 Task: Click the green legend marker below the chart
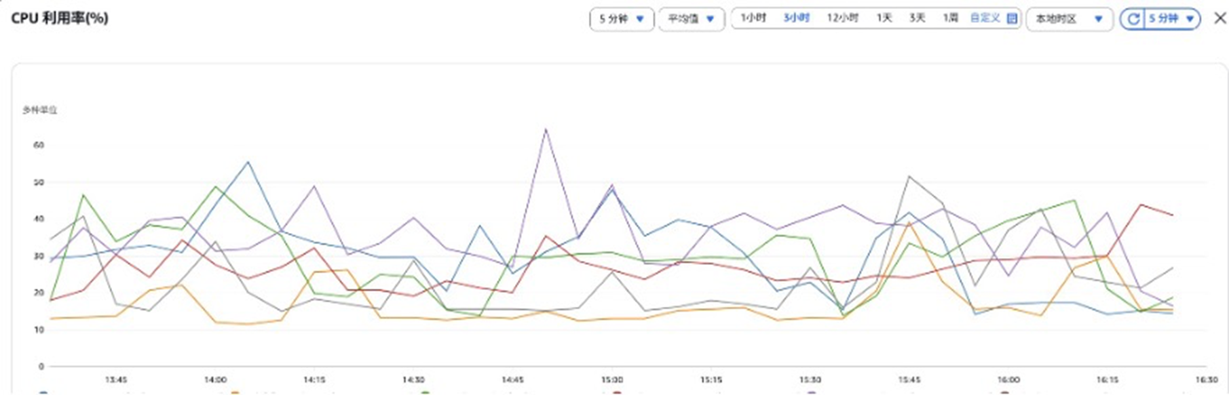[425, 392]
